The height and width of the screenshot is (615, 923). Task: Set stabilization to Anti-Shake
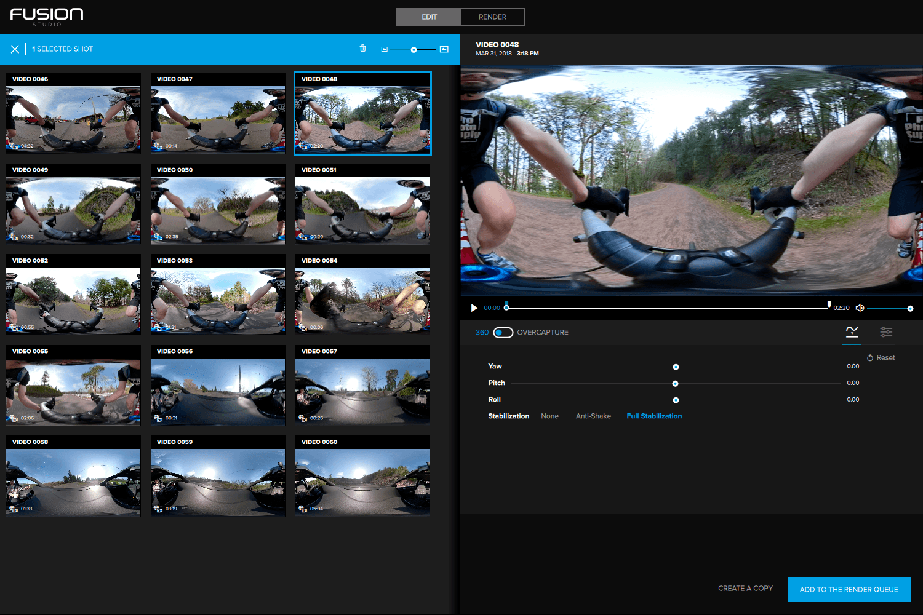coord(593,416)
